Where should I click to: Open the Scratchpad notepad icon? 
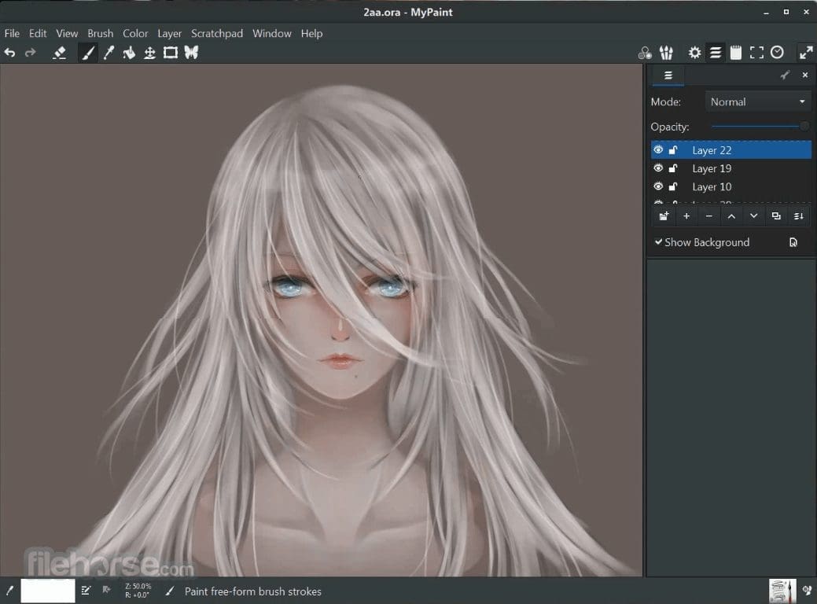735,52
